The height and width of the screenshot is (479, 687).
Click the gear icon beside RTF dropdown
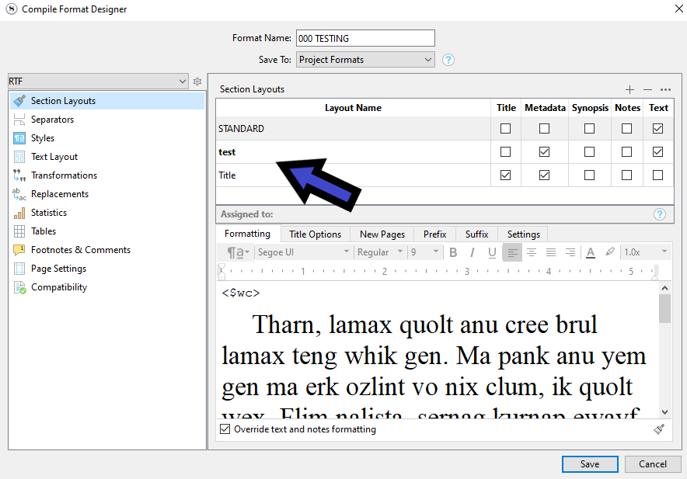[x=197, y=82]
